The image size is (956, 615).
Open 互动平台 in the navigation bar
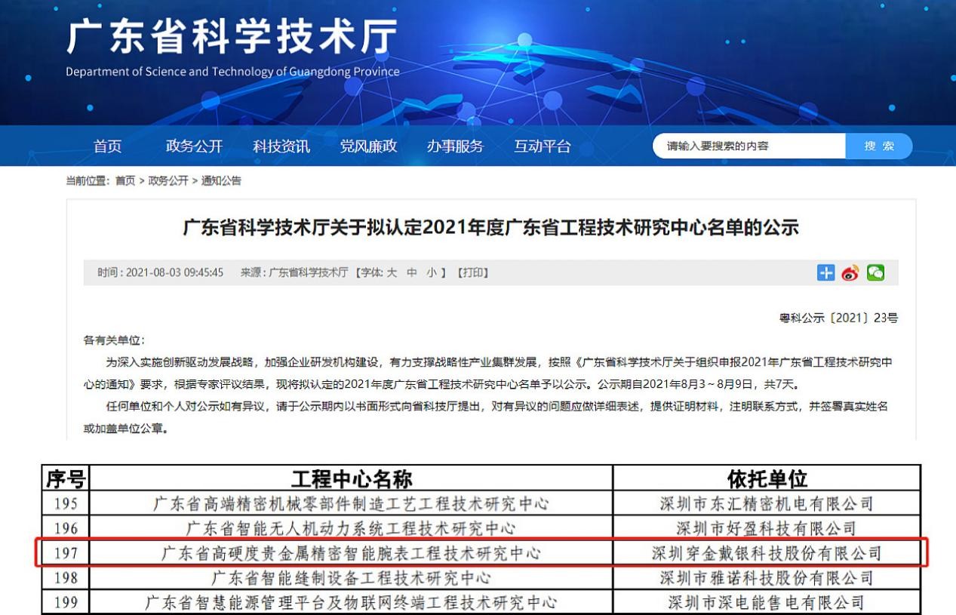click(543, 146)
